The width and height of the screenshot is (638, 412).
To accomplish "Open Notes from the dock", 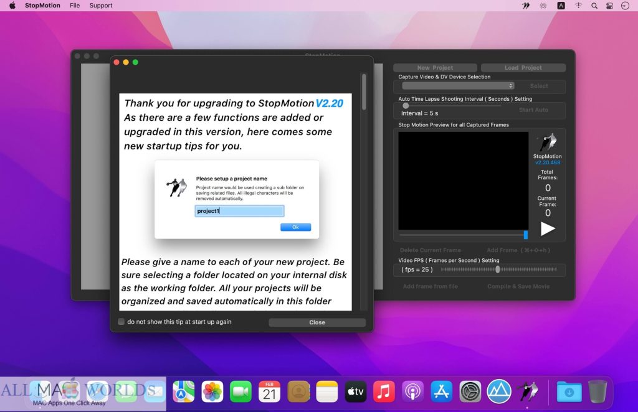I will pos(326,391).
